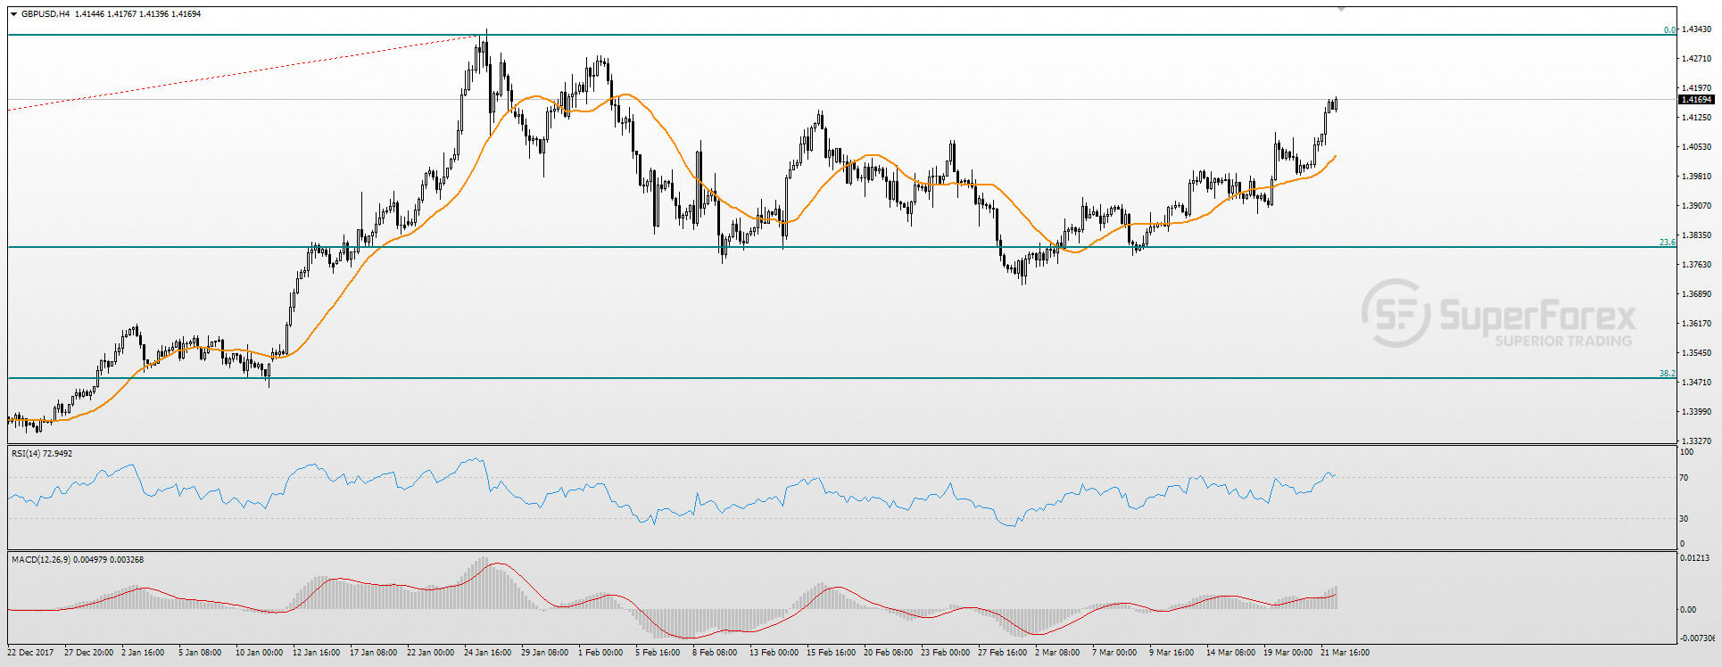This screenshot has height=667, width=1722.
Task: Select the GBPUSD,H4 chart title text
Action: pos(46,14)
